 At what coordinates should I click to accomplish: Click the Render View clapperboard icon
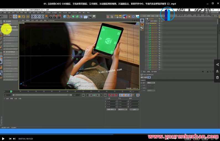pyautogui.click(x=51, y=17)
